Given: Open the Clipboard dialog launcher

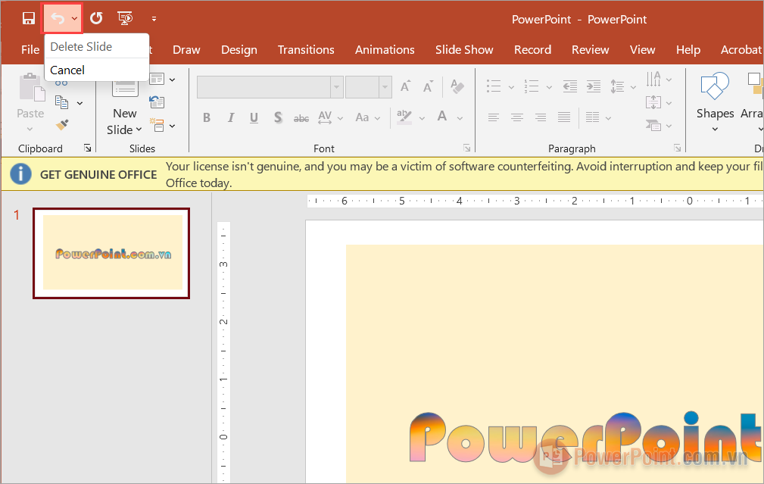Looking at the screenshot, I should [88, 148].
